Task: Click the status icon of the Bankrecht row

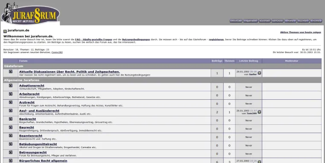Action: click(x=11, y=119)
